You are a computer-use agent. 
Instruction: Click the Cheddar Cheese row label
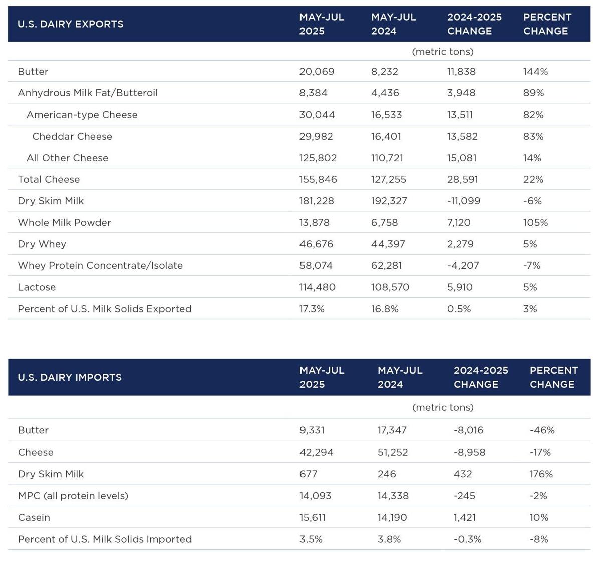(x=72, y=136)
